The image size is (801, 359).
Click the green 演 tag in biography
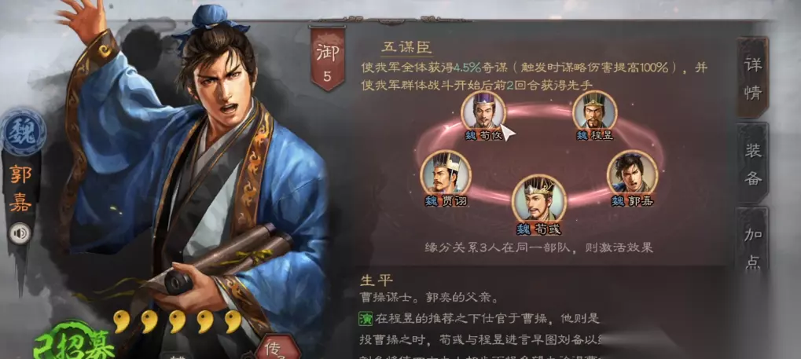click(x=366, y=319)
